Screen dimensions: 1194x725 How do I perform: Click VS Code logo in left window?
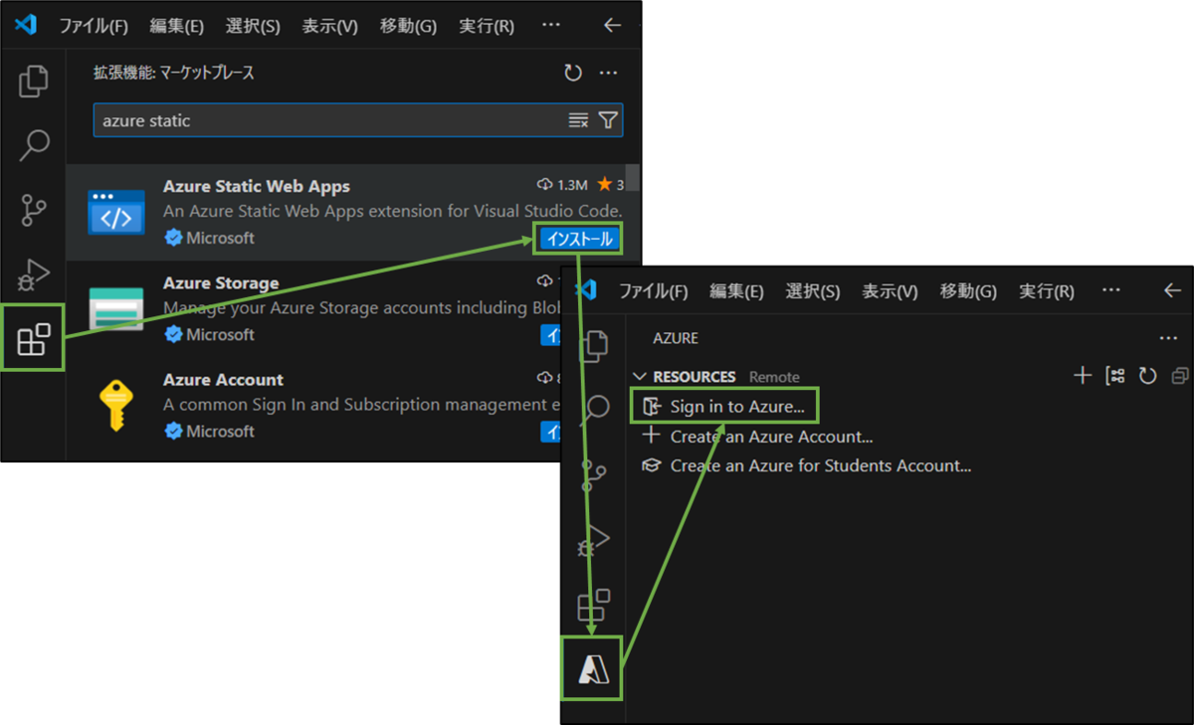click(x=26, y=26)
